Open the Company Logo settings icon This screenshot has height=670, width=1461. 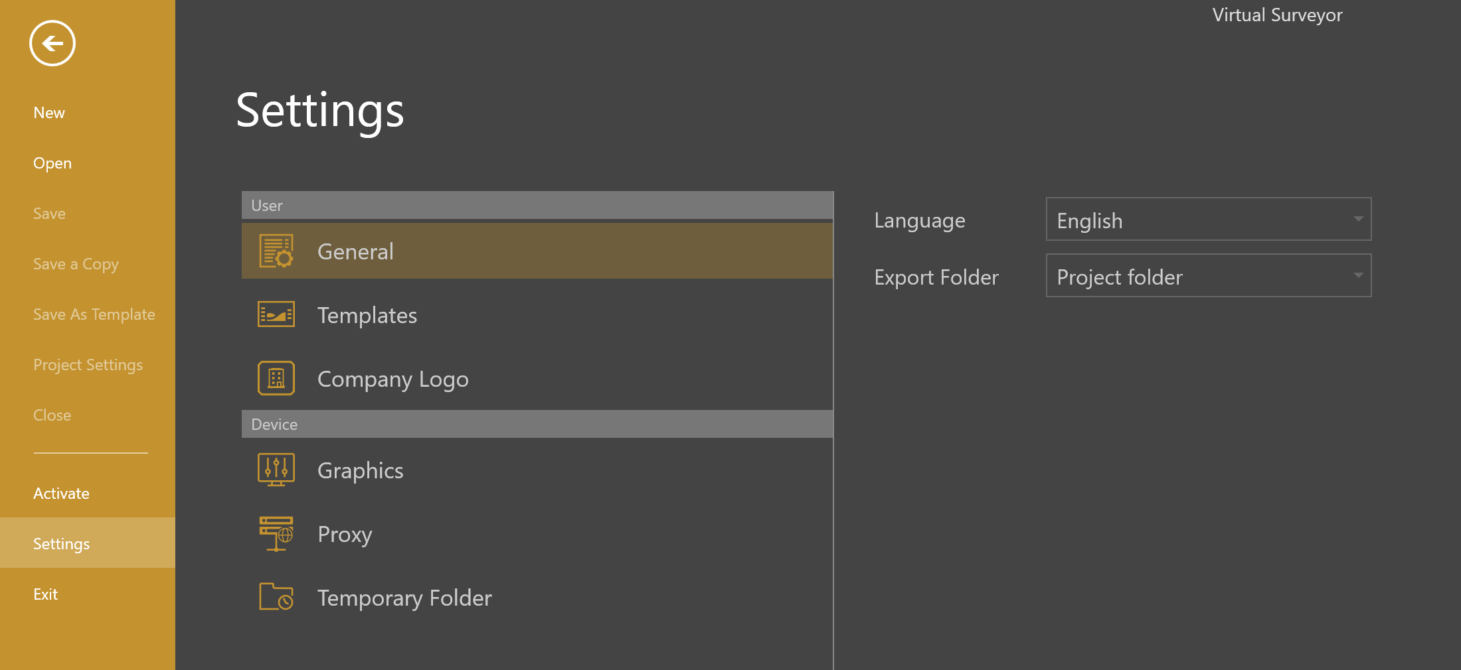pos(276,377)
